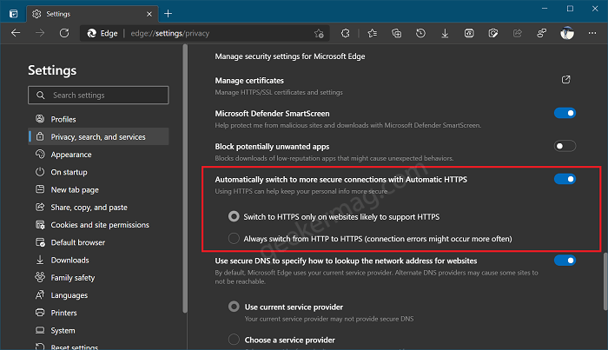The width and height of the screenshot is (608, 350).
Task: Open browsing History icon
Action: [420, 33]
